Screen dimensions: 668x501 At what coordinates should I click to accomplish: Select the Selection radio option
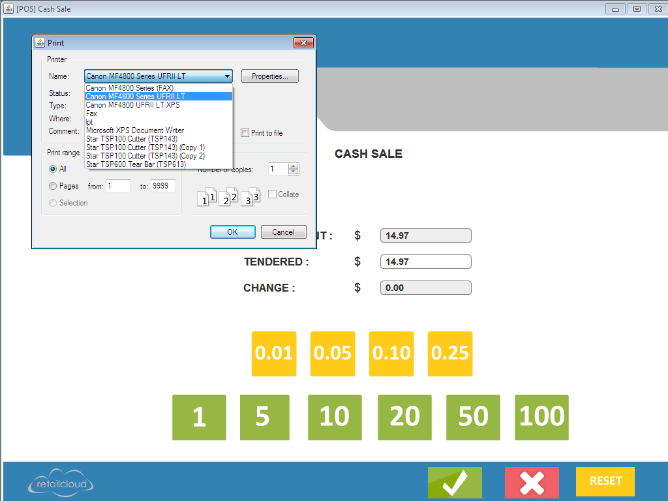53,204
